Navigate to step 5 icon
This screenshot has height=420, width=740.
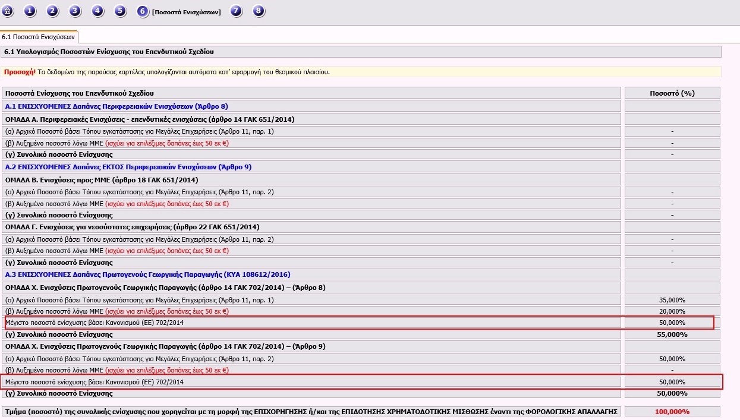pos(120,11)
